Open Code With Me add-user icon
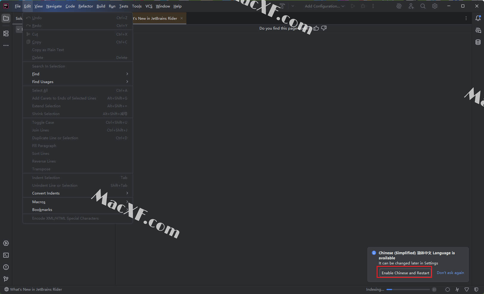 point(411,6)
